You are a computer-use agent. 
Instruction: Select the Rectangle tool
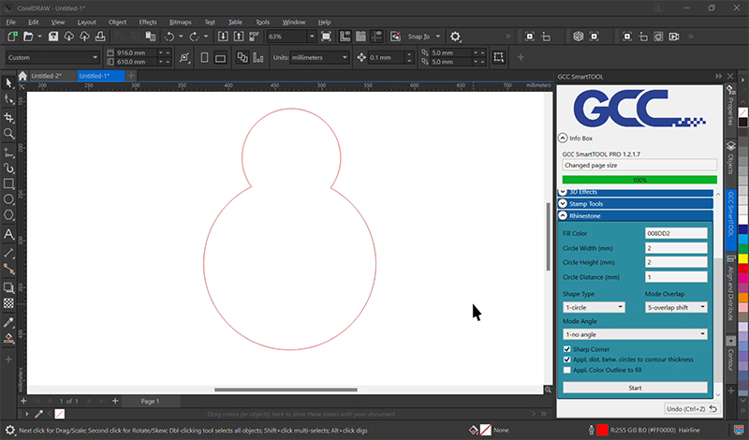point(8,183)
